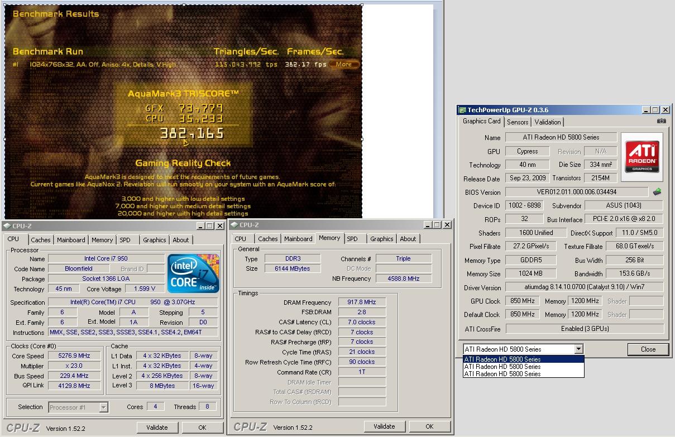The height and width of the screenshot is (437, 675).
Task: Click the Bandwidth 153.6 GB/s value
Action: [x=635, y=274]
